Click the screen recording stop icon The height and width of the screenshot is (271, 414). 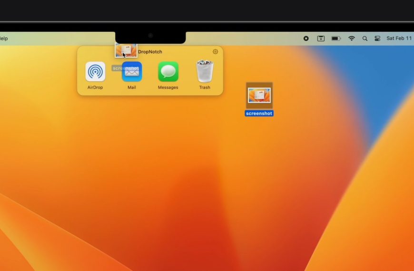pos(306,39)
